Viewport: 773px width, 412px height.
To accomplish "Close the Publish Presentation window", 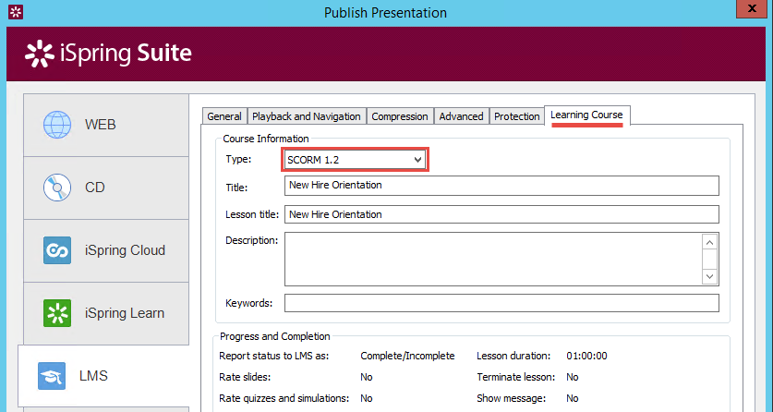I will coord(753,9).
